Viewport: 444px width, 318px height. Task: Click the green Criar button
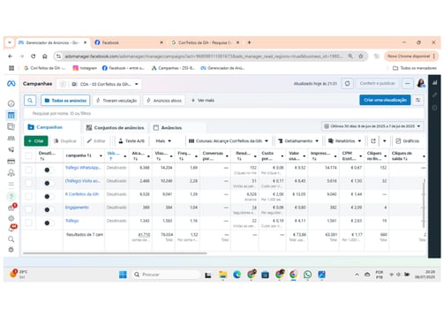click(x=36, y=141)
